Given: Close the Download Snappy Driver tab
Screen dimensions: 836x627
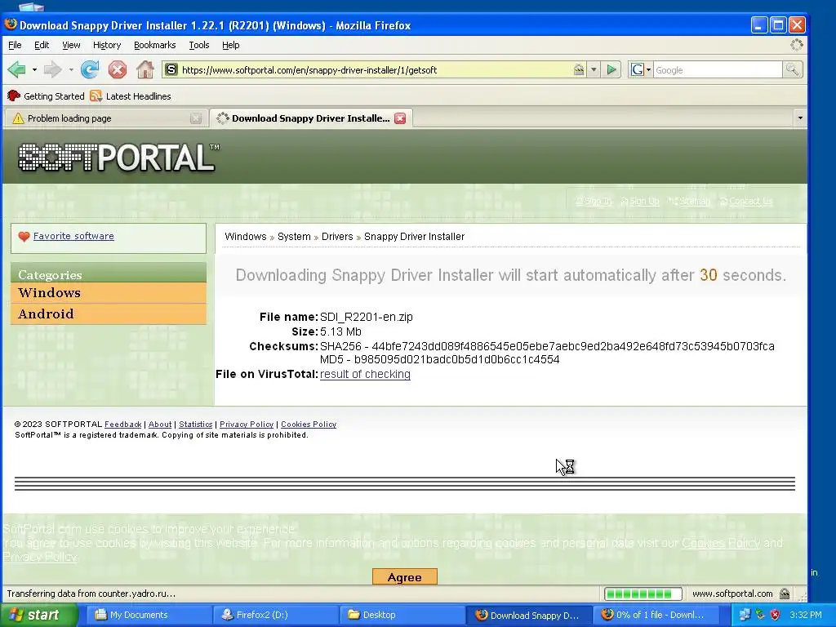Looking at the screenshot, I should (x=400, y=118).
